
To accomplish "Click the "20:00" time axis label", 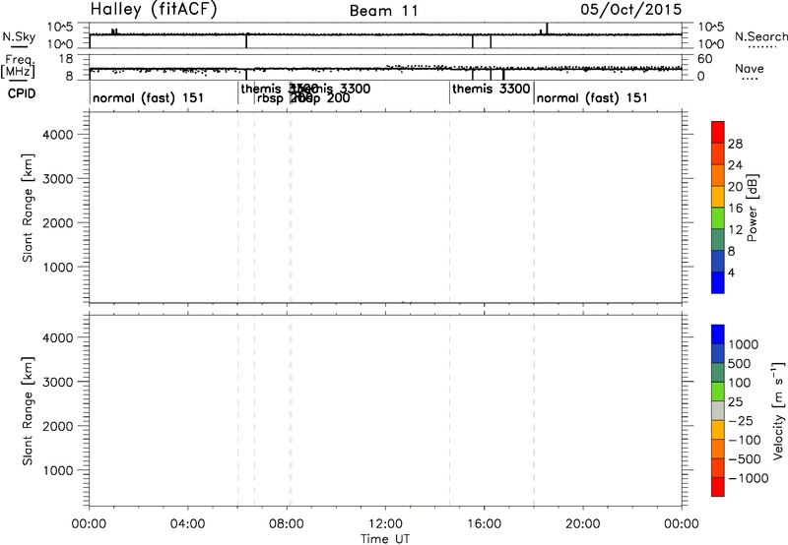I will (x=583, y=524).
